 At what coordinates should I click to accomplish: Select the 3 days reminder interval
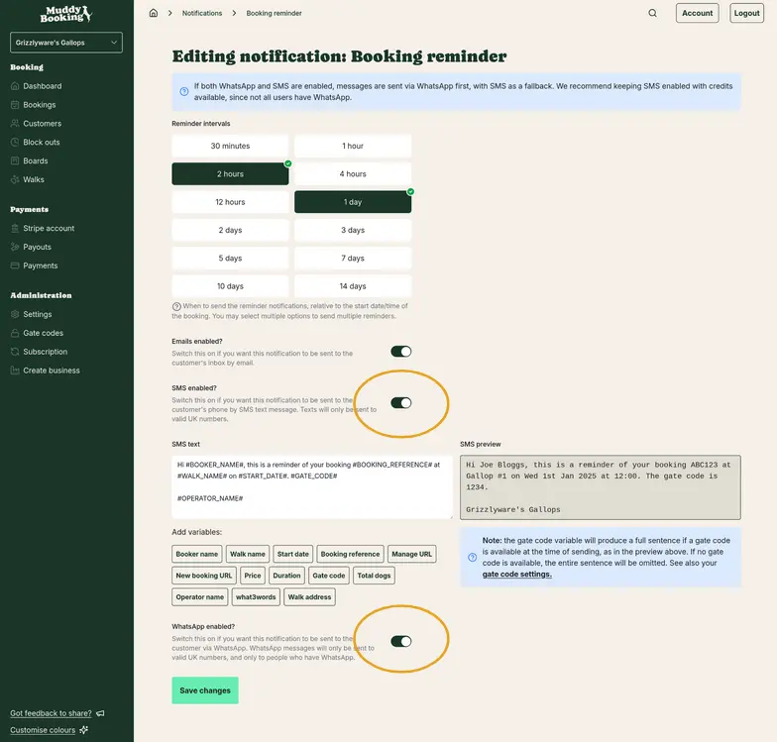[x=353, y=230]
